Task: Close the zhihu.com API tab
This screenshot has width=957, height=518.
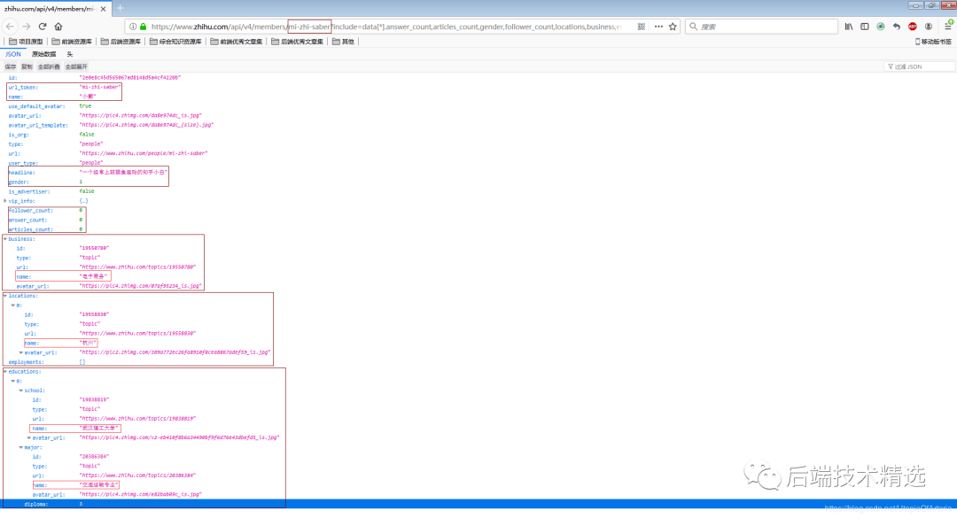Action: (x=103, y=9)
